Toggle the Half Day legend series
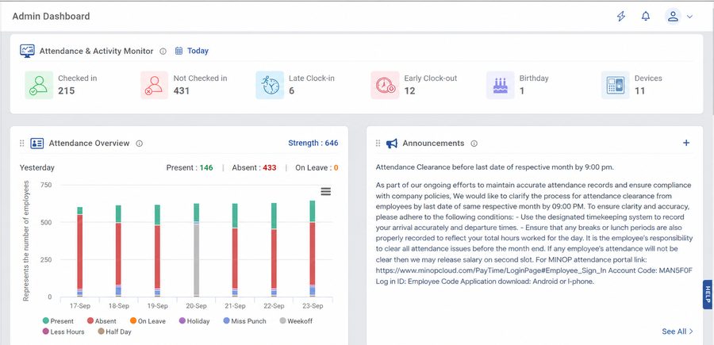Viewport: 714px width, 345px height. pyautogui.click(x=114, y=332)
